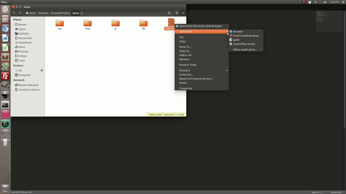Select the js folder icon
The width and height of the screenshot is (346, 194).
(x=115, y=23)
